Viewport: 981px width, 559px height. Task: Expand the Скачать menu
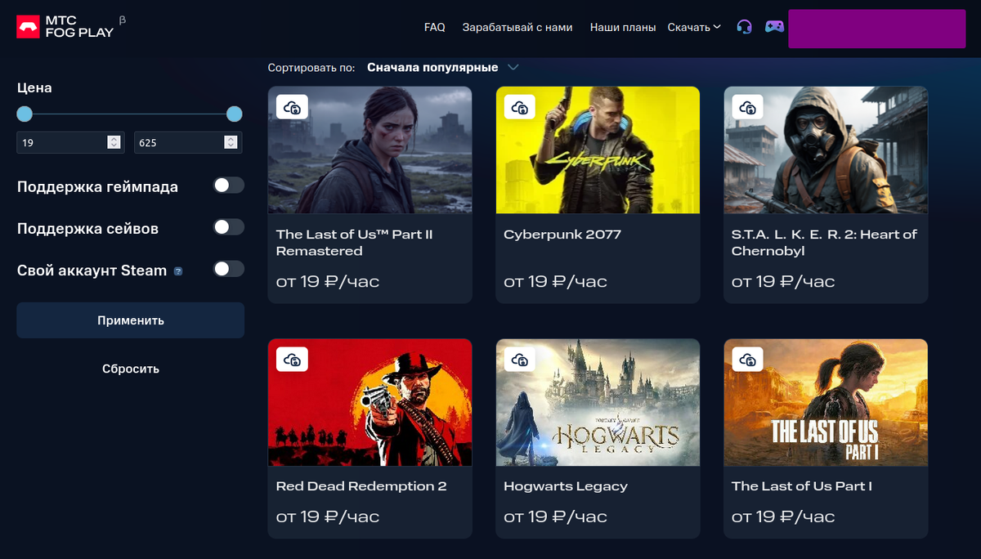point(694,27)
